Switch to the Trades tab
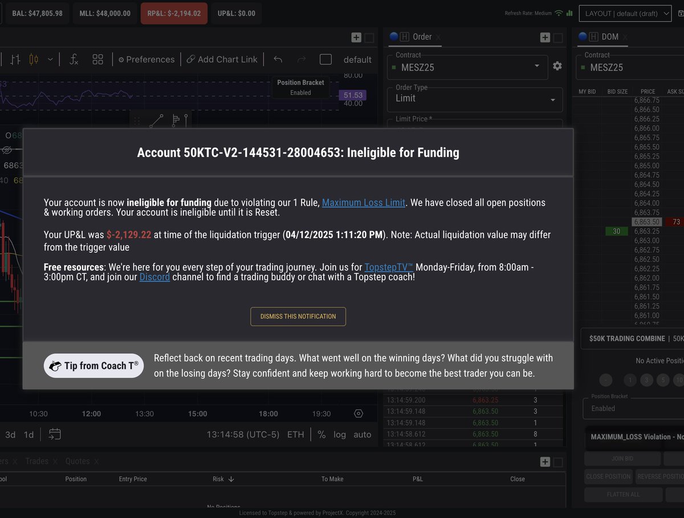 tap(36, 461)
